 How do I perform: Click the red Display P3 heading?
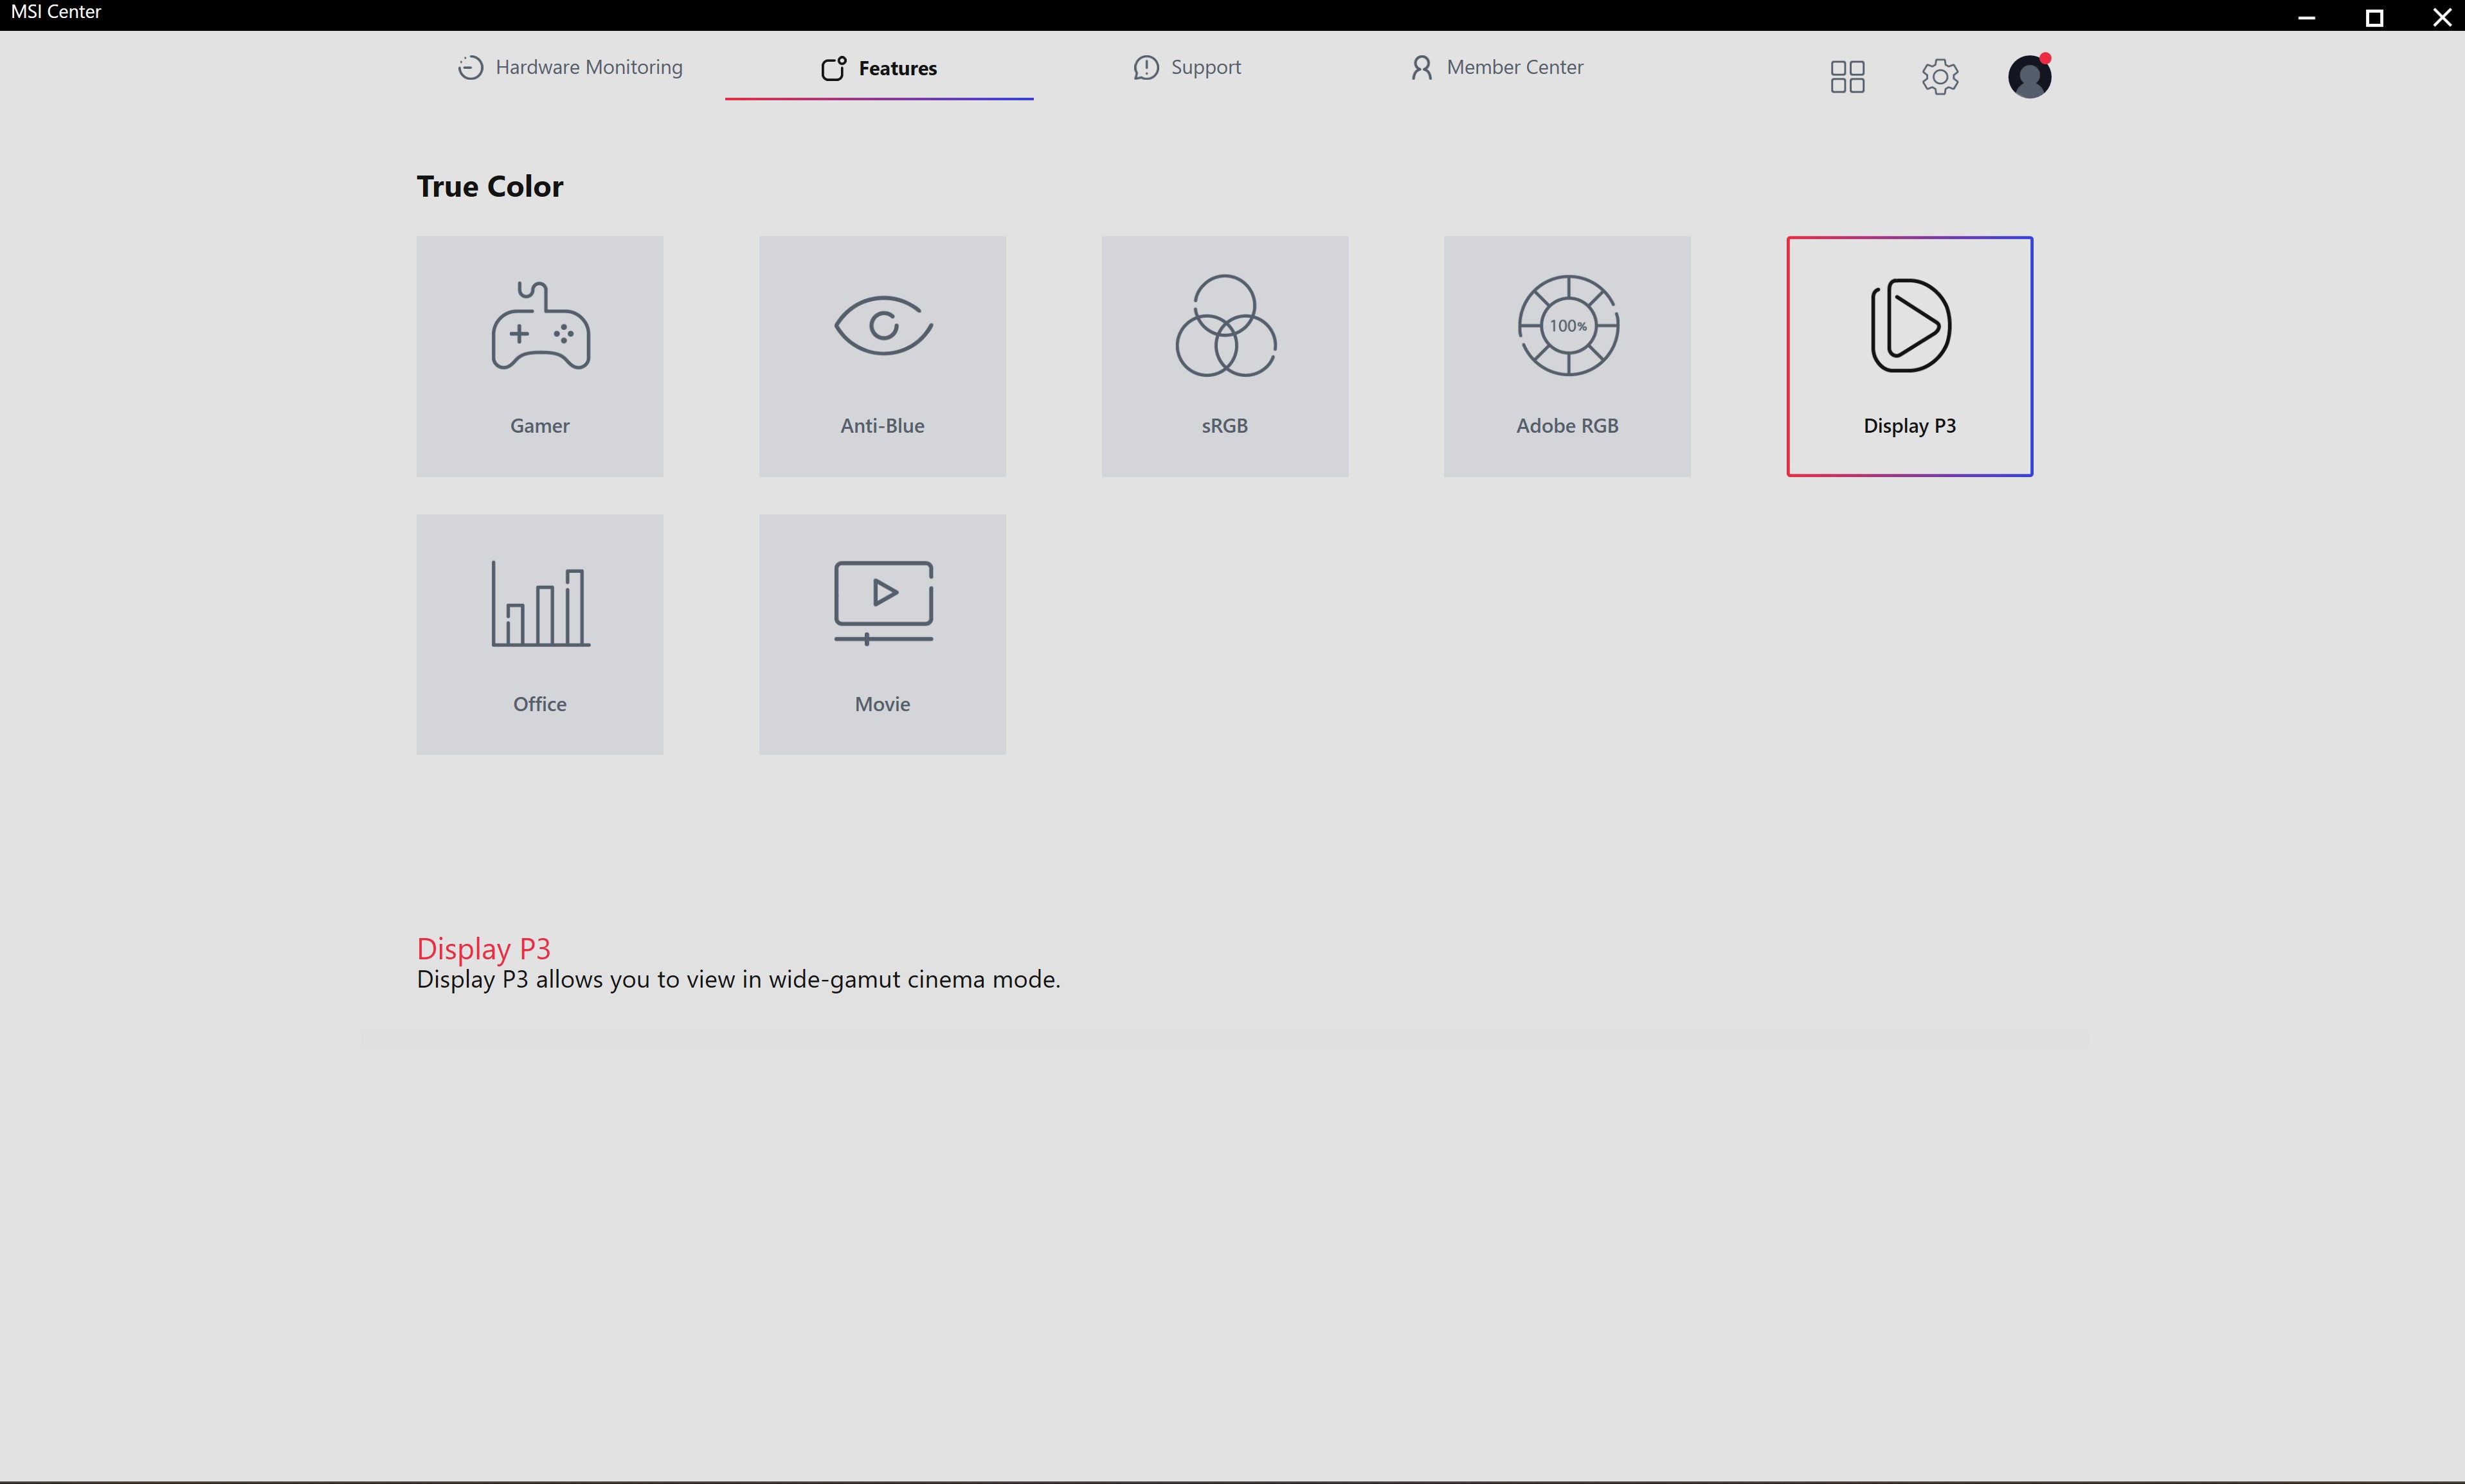tap(483, 948)
